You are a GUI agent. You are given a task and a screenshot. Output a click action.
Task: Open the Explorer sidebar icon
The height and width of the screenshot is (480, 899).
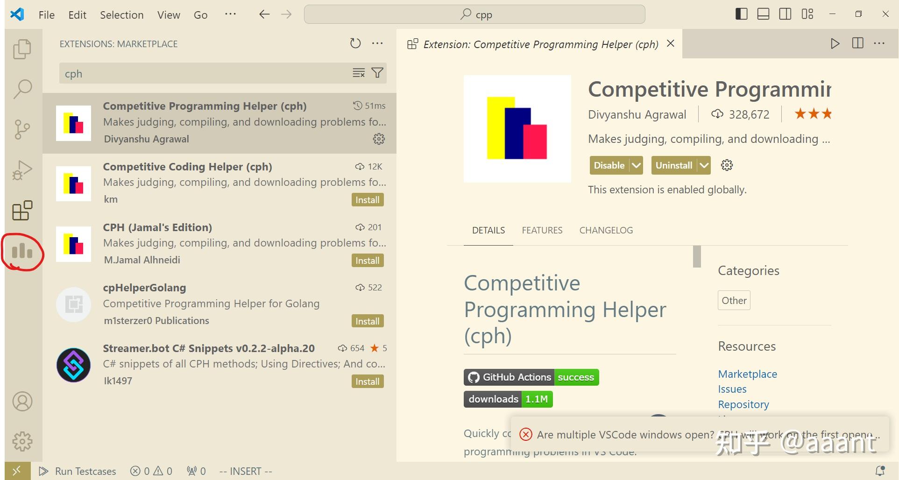[22, 48]
